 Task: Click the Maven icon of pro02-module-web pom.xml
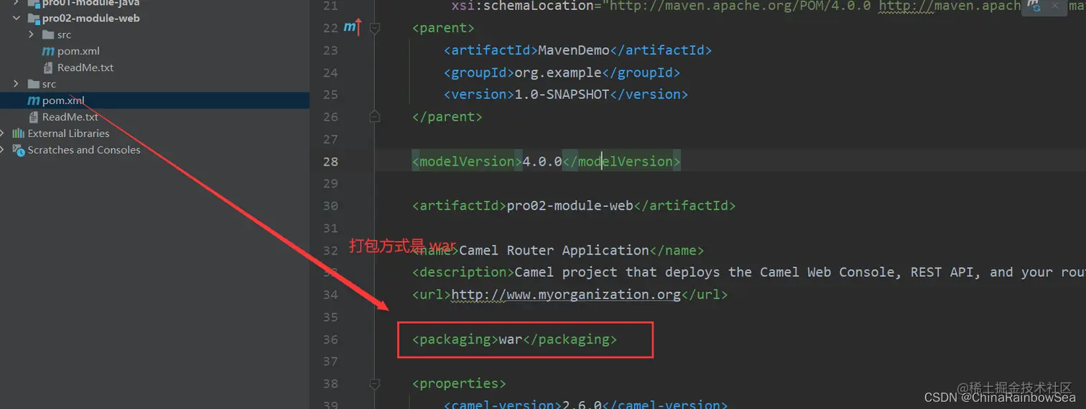coord(48,51)
